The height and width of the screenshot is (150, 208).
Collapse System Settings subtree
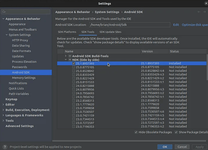click(x=6, y=35)
